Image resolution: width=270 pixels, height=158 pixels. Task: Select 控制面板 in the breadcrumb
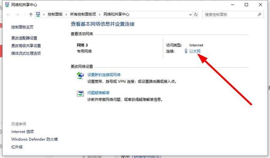55,14
